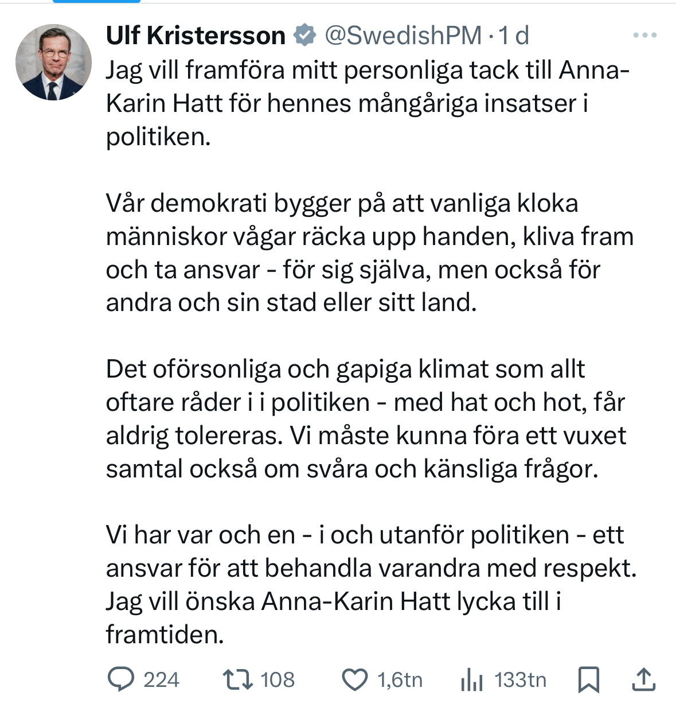Click the repost arrows icon
Image resolution: width=676 pixels, height=715 pixels.
pyautogui.click(x=238, y=680)
